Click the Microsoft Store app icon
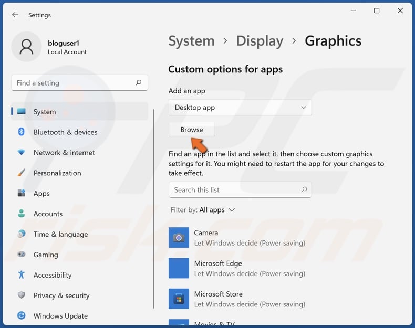 click(179, 299)
